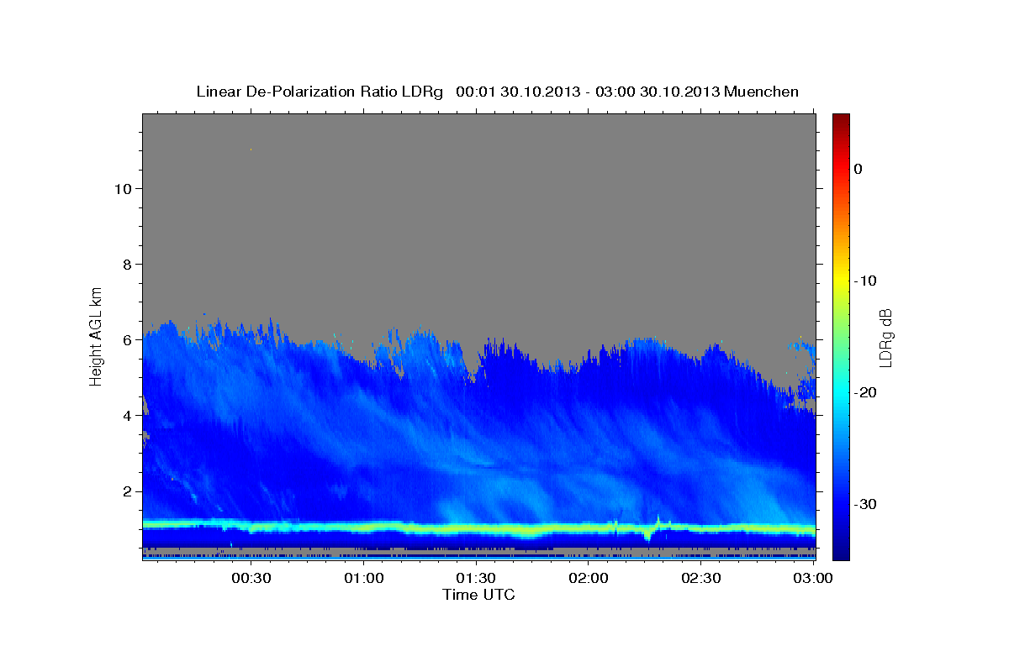
Task: Click the 'LDRg dB' colorbar label
Action: click(885, 338)
